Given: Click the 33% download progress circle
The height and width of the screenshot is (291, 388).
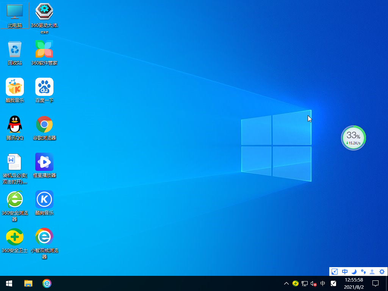Looking at the screenshot, I should pos(353,138).
